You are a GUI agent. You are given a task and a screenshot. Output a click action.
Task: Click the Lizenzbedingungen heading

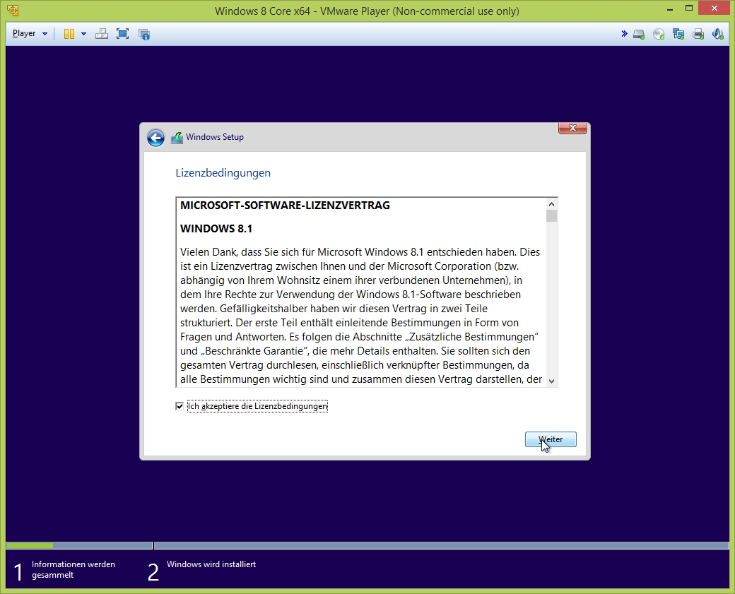[223, 173]
